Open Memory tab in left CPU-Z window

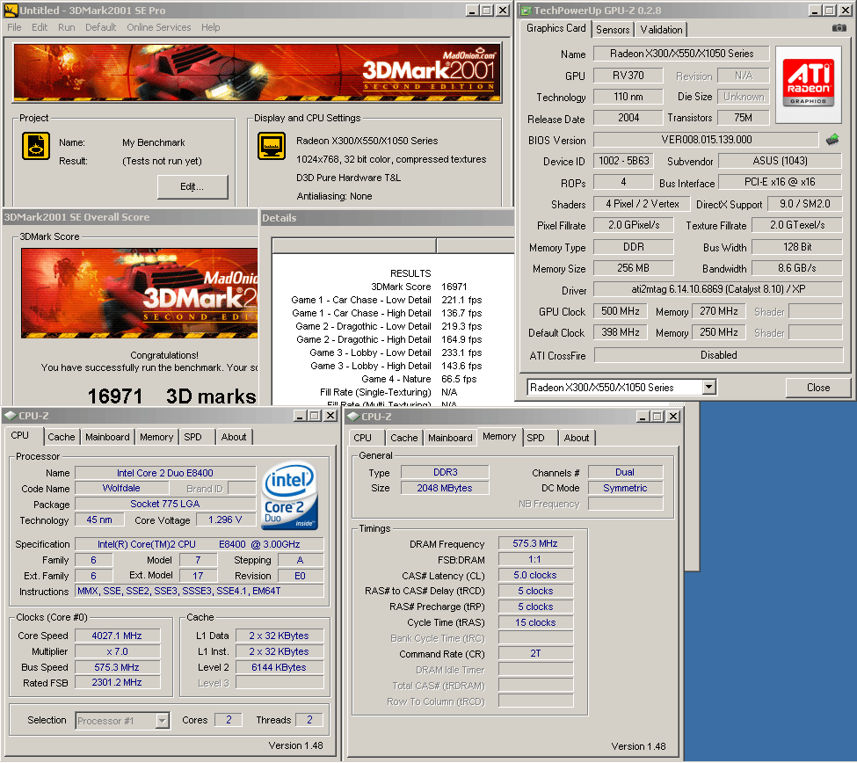tap(156, 437)
